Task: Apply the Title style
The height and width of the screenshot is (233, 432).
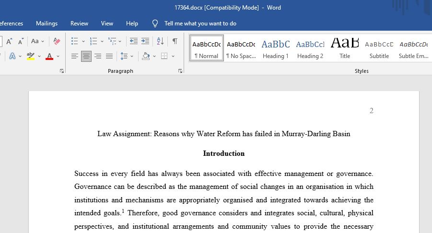Action: 345,48
